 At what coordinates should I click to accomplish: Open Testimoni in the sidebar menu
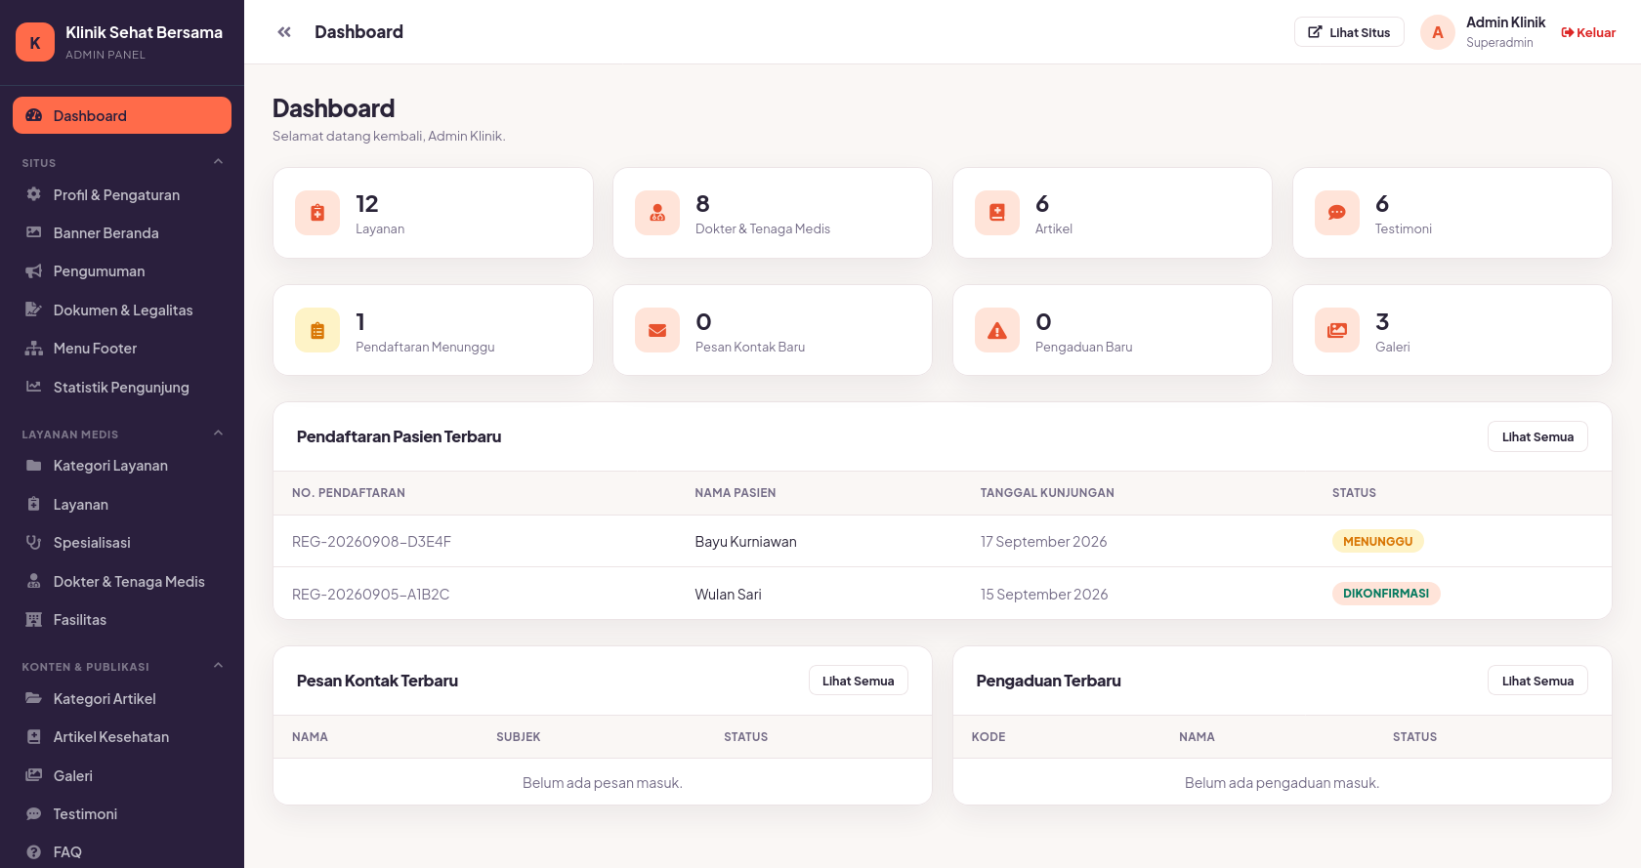click(x=122, y=814)
